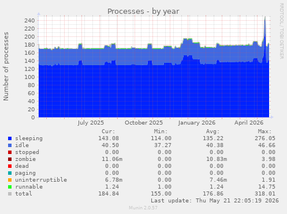Click uninterruptible maximum value 1.91
Image resolution: width=287 pixels, height=214 pixels.
click(x=269, y=180)
